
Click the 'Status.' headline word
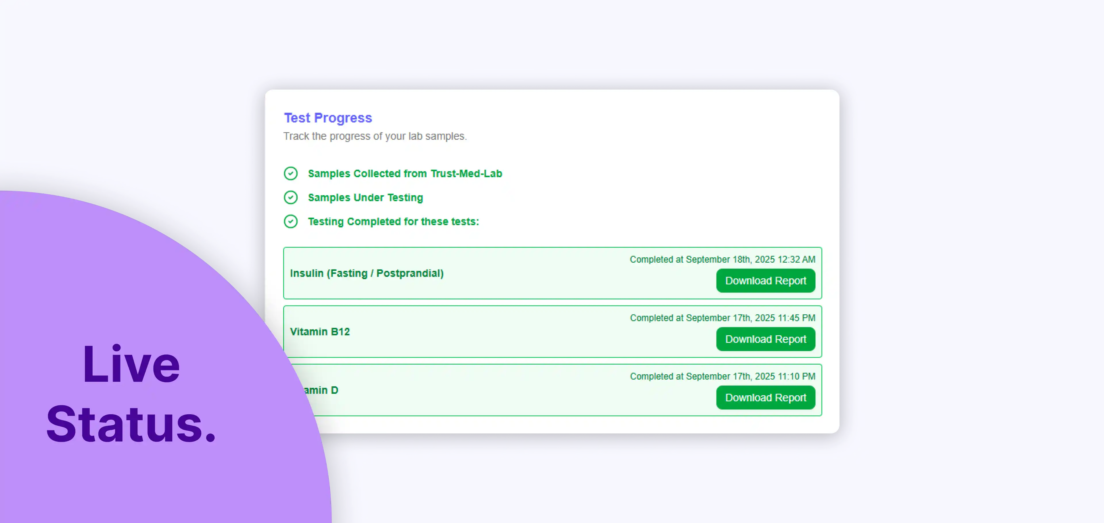131,424
